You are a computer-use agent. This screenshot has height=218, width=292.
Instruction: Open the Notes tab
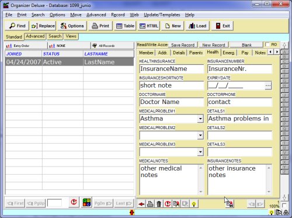(x=260, y=53)
